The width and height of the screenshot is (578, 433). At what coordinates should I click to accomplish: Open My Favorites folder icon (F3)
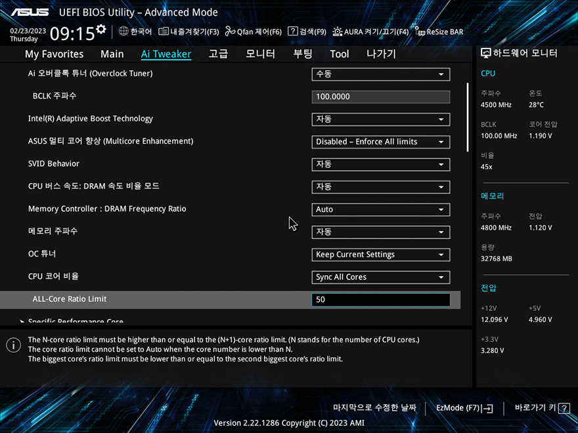pyautogui.click(x=164, y=31)
